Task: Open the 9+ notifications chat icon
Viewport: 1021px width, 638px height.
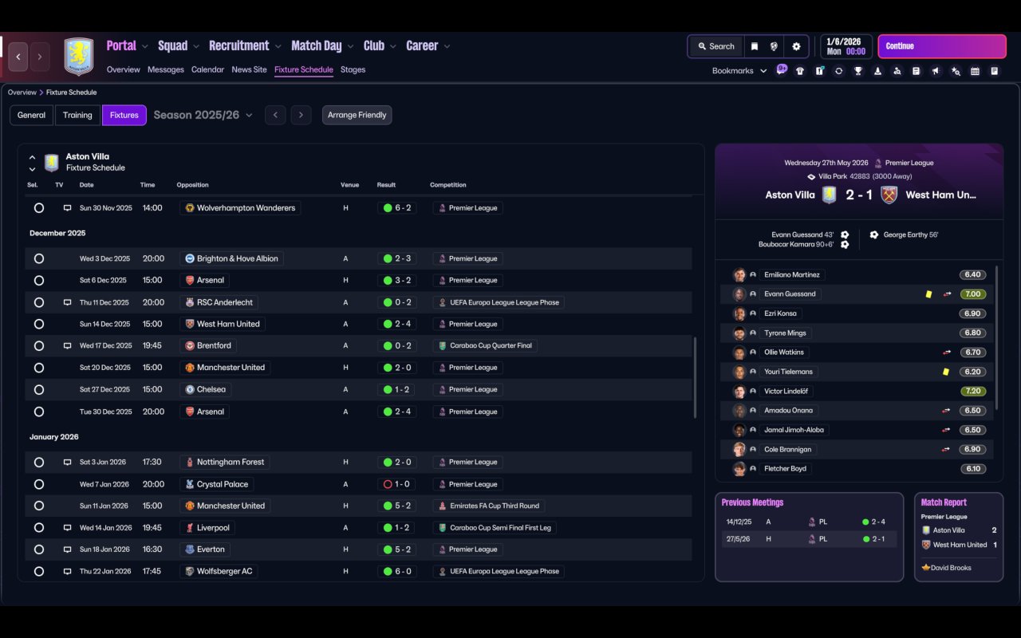Action: (x=782, y=69)
